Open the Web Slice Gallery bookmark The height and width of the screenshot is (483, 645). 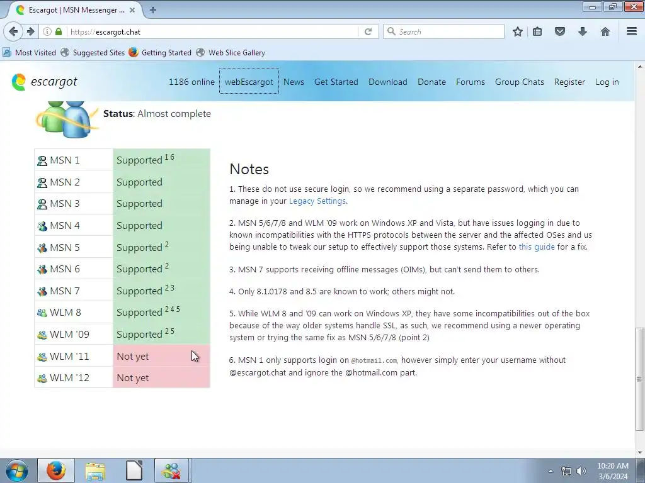point(231,53)
